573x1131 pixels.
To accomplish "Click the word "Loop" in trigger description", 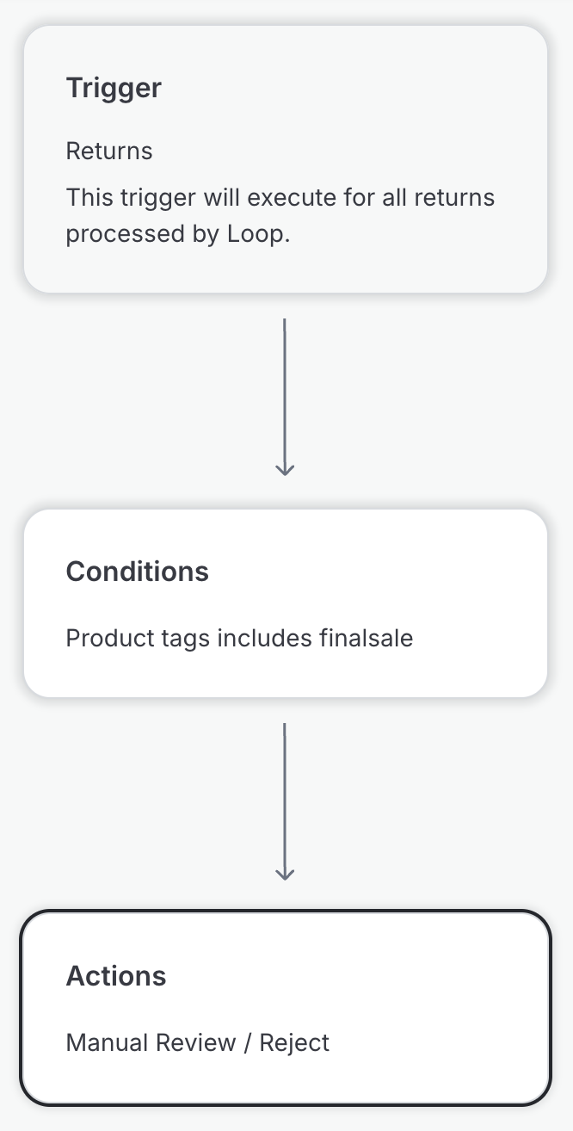I will 256,234.
